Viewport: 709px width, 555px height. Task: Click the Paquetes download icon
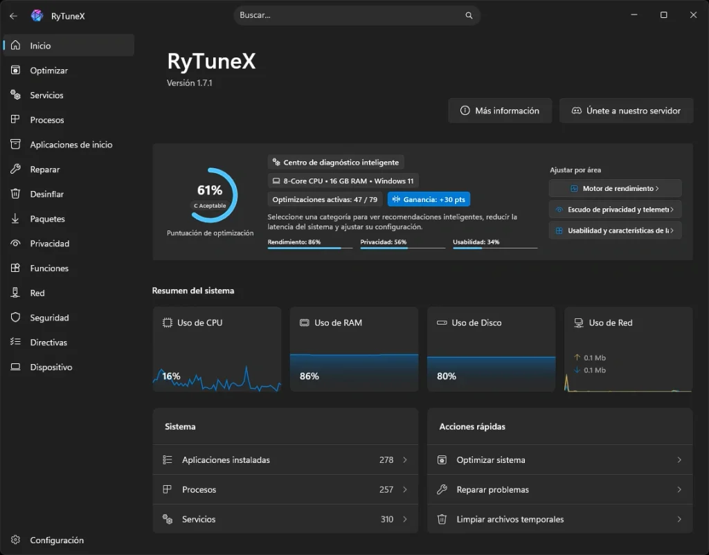pyautogui.click(x=15, y=218)
